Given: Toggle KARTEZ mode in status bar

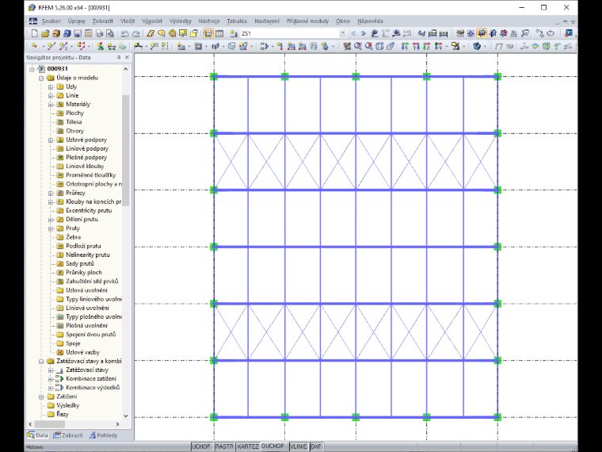Looking at the screenshot, I should [x=248, y=446].
